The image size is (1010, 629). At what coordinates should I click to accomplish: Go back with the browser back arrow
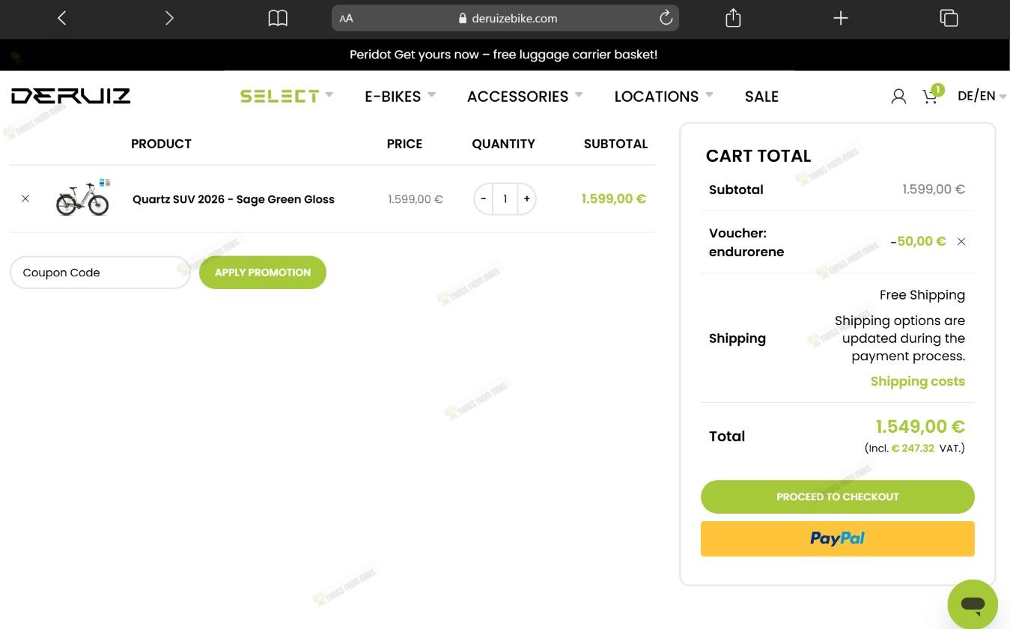click(62, 18)
